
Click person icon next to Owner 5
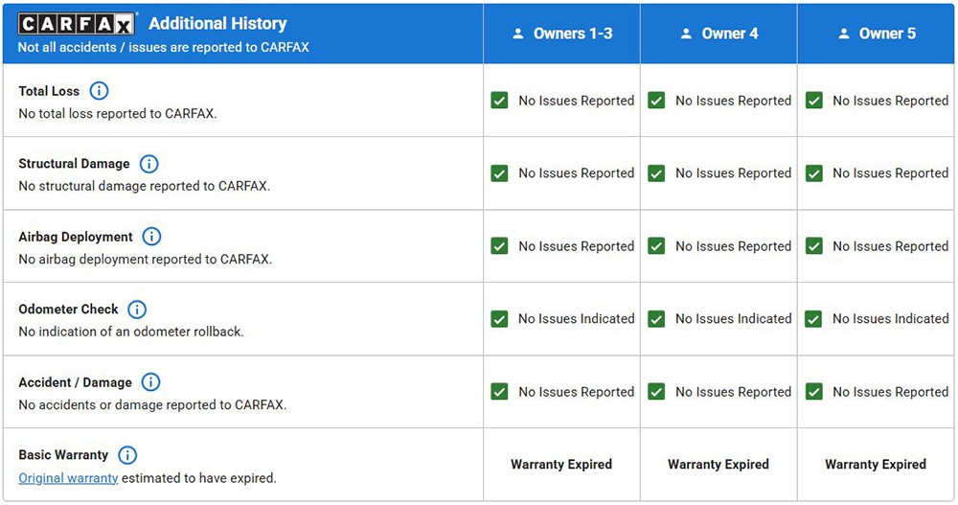coord(844,34)
